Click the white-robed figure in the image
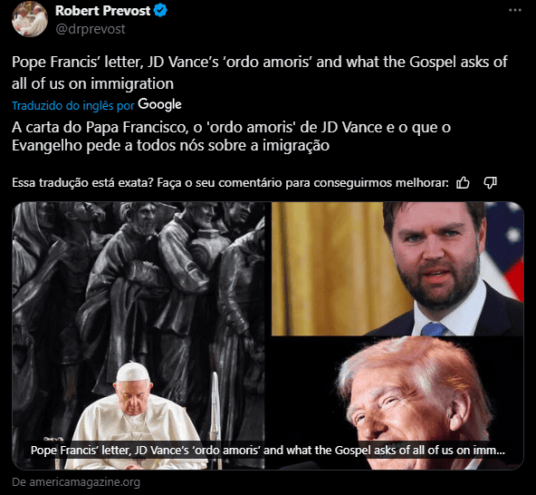Viewport: 536px width, 495px height. coord(135,416)
